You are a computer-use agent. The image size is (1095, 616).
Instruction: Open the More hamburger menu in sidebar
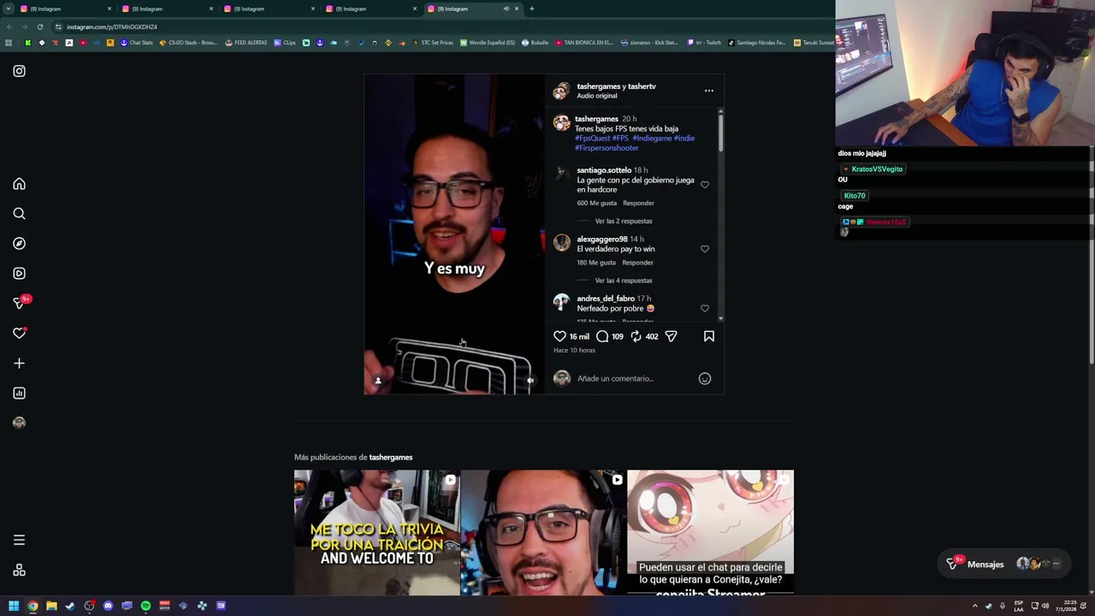(x=19, y=540)
